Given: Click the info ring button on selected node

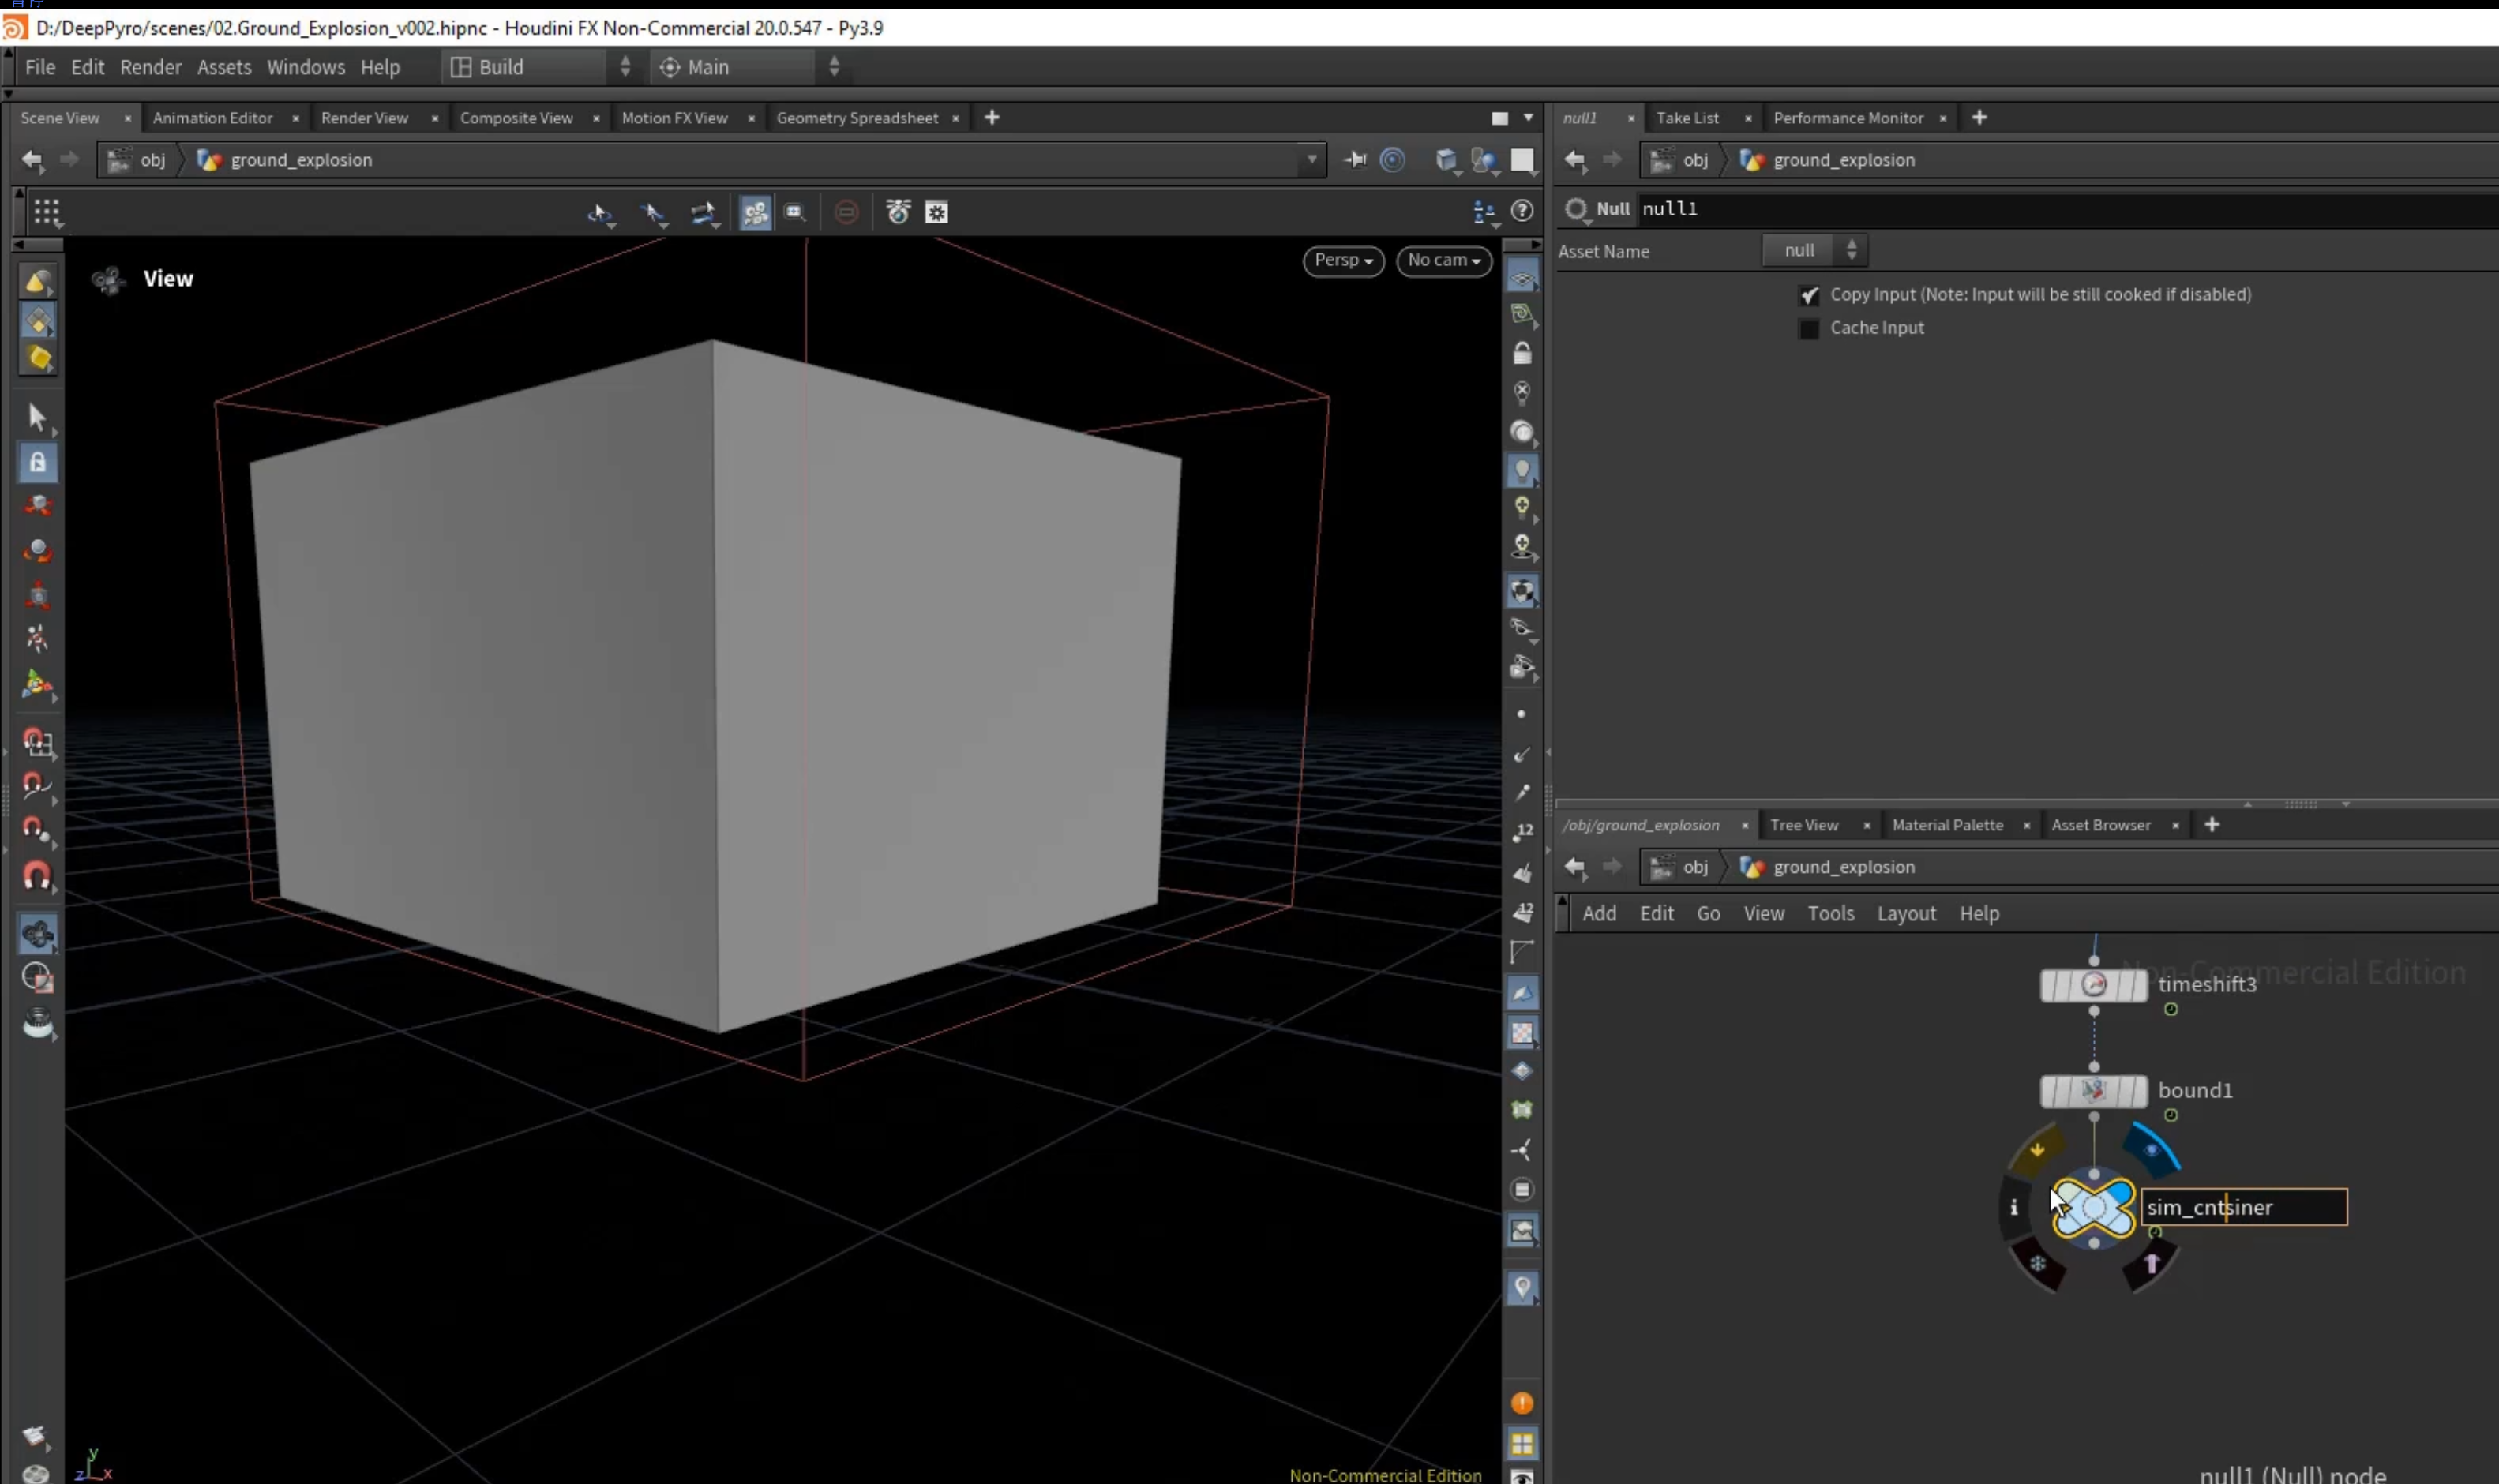Looking at the screenshot, I should pos(2014,1208).
